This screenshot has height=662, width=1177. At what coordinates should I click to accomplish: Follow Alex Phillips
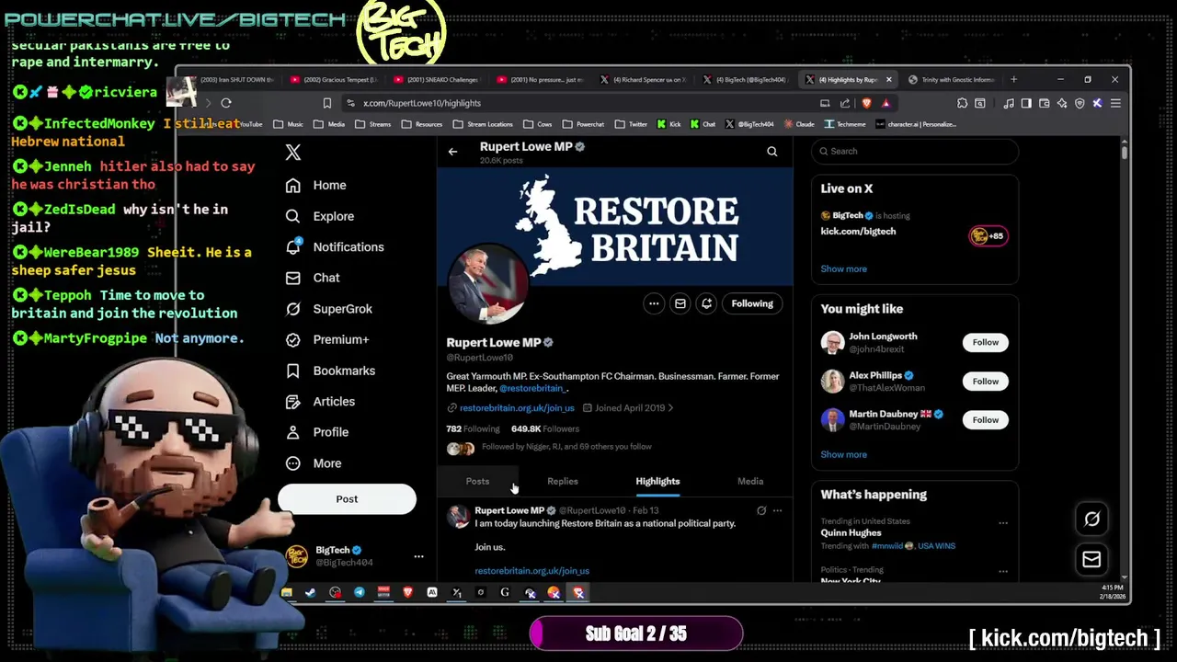pyautogui.click(x=985, y=382)
